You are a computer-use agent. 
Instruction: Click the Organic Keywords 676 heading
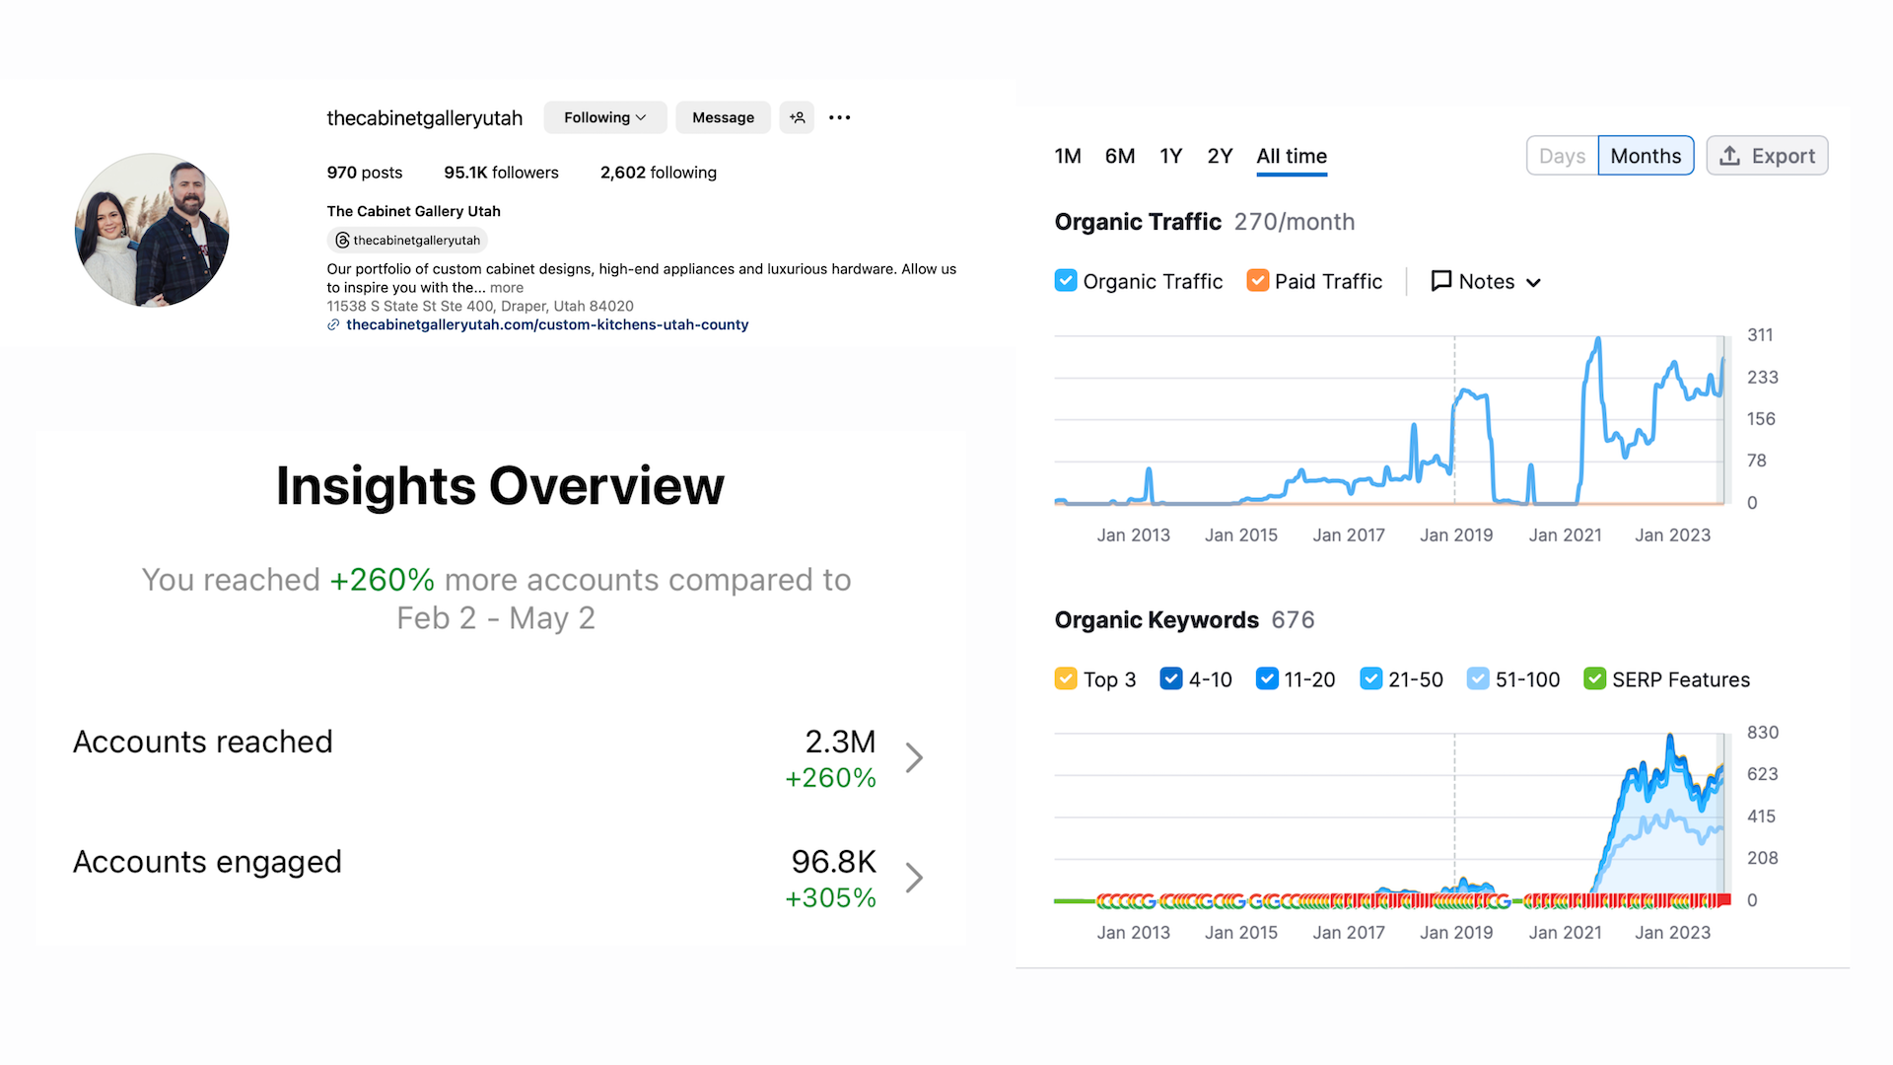(1184, 620)
